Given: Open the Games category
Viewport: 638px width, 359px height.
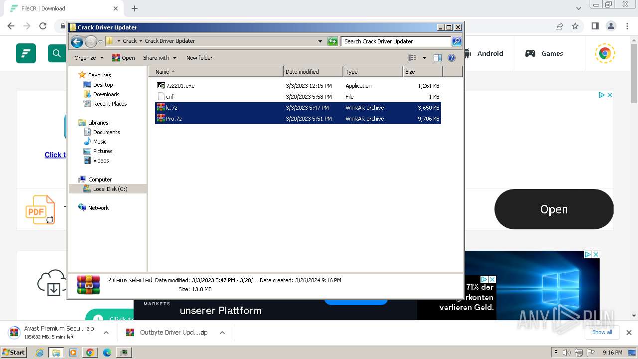Looking at the screenshot, I should coord(544,53).
